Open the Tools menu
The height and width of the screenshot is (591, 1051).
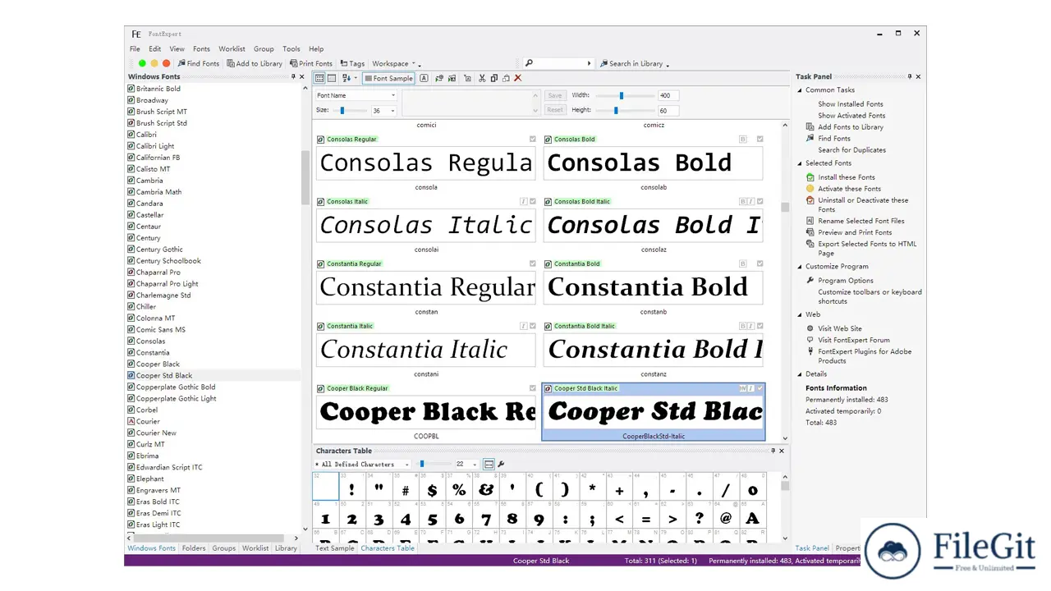coord(291,48)
